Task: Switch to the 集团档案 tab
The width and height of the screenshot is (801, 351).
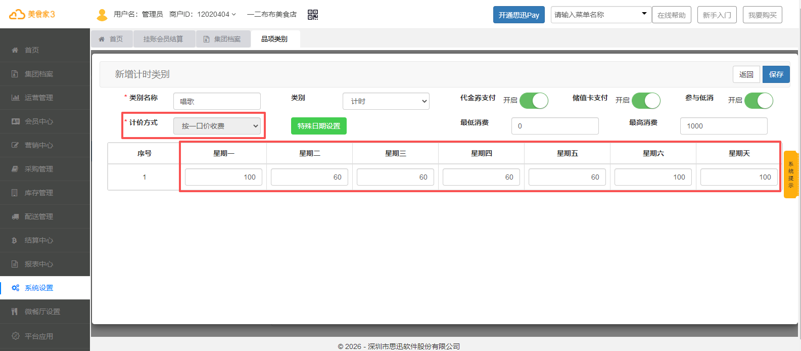Action: coord(223,39)
